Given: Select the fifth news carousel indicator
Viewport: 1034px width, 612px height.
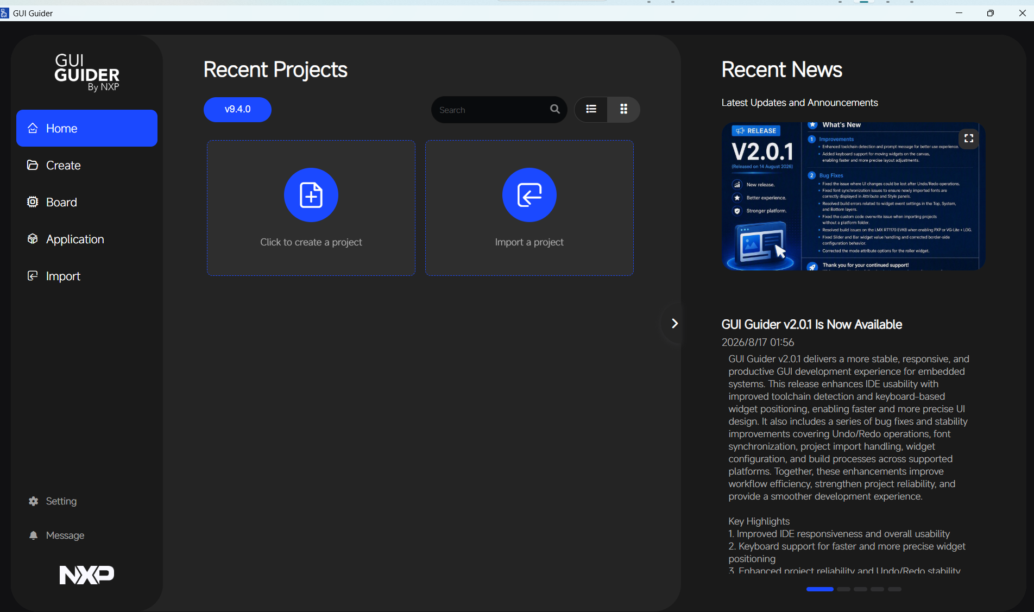Looking at the screenshot, I should 895,589.
